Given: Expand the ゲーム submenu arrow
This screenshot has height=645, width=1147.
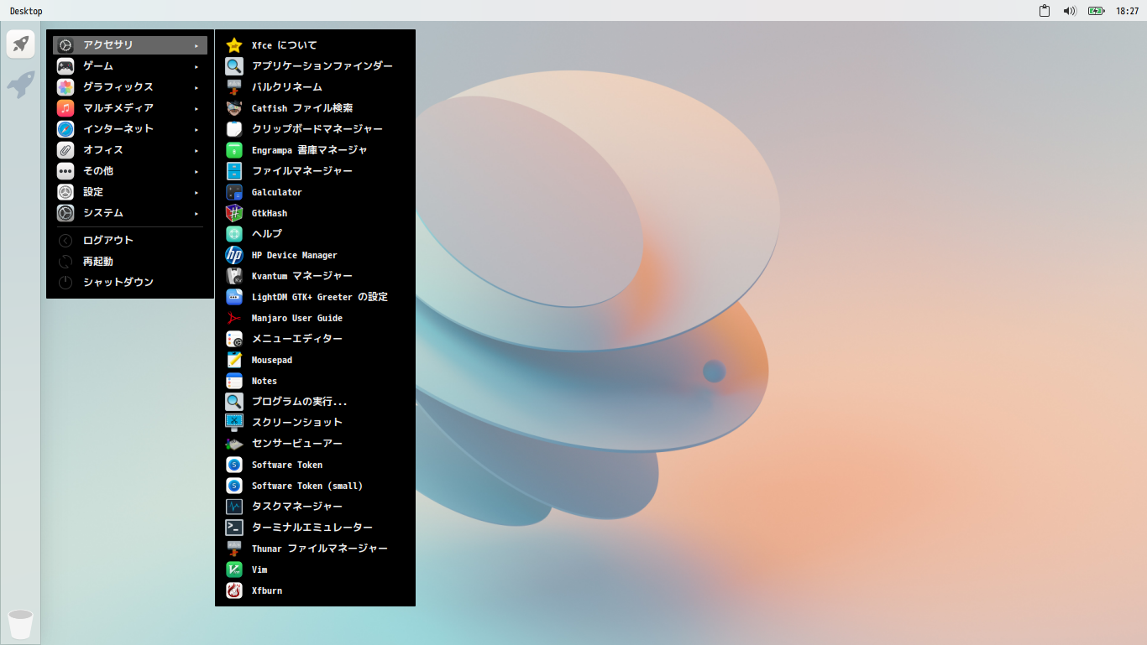Looking at the screenshot, I should click(x=196, y=66).
